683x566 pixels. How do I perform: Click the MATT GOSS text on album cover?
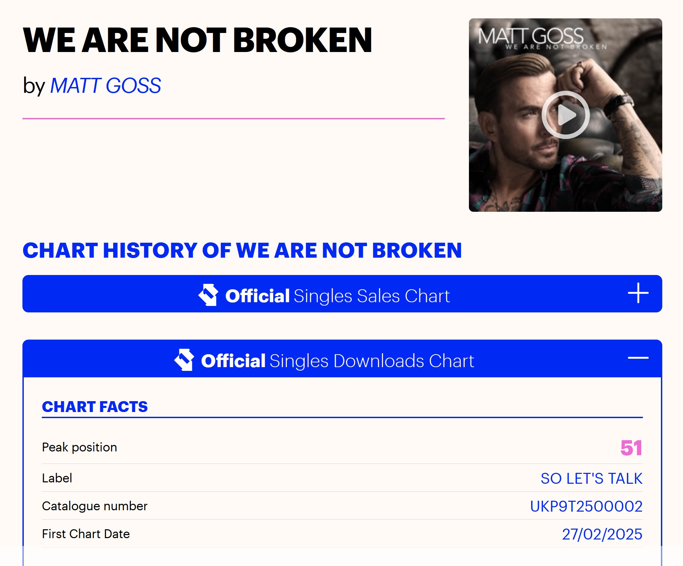531,36
